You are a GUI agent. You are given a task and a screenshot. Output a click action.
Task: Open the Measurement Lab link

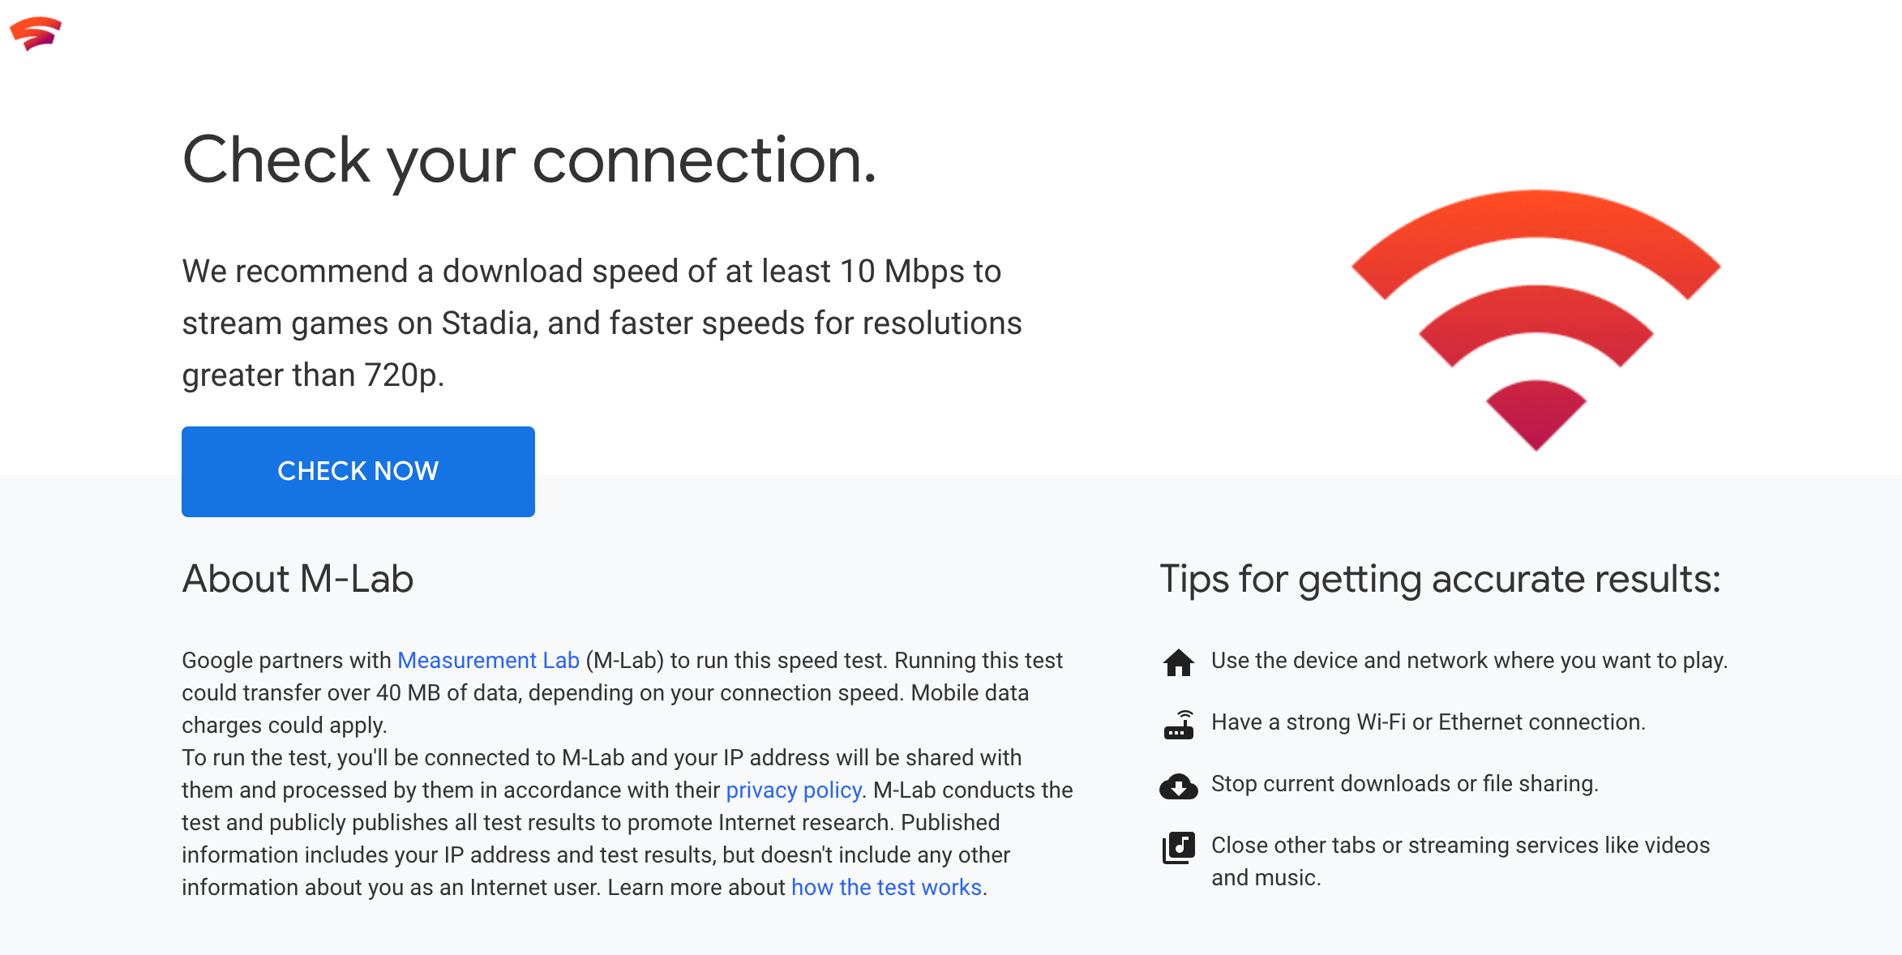click(x=488, y=660)
